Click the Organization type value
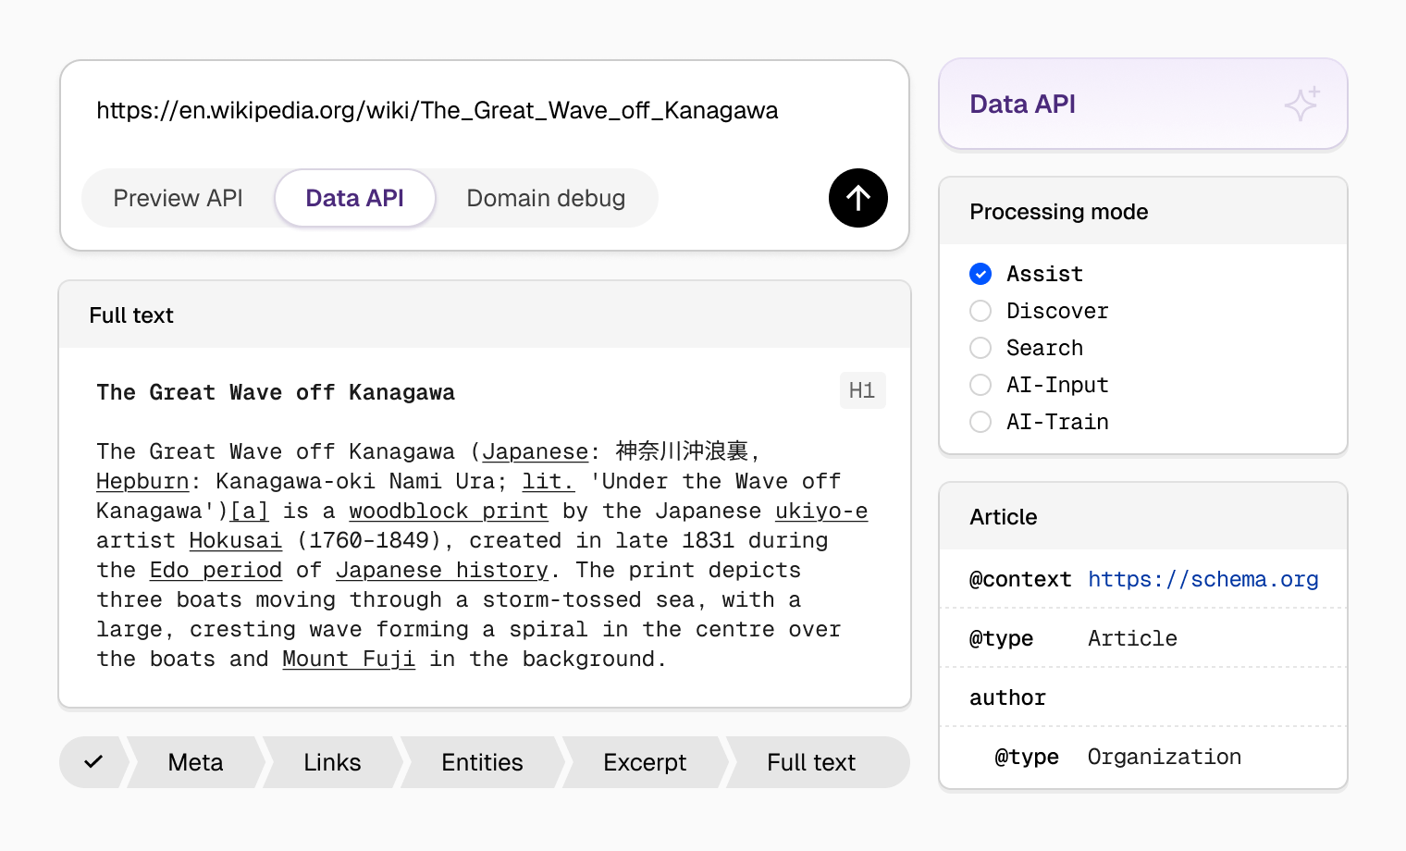The height and width of the screenshot is (851, 1406). tap(1165, 757)
